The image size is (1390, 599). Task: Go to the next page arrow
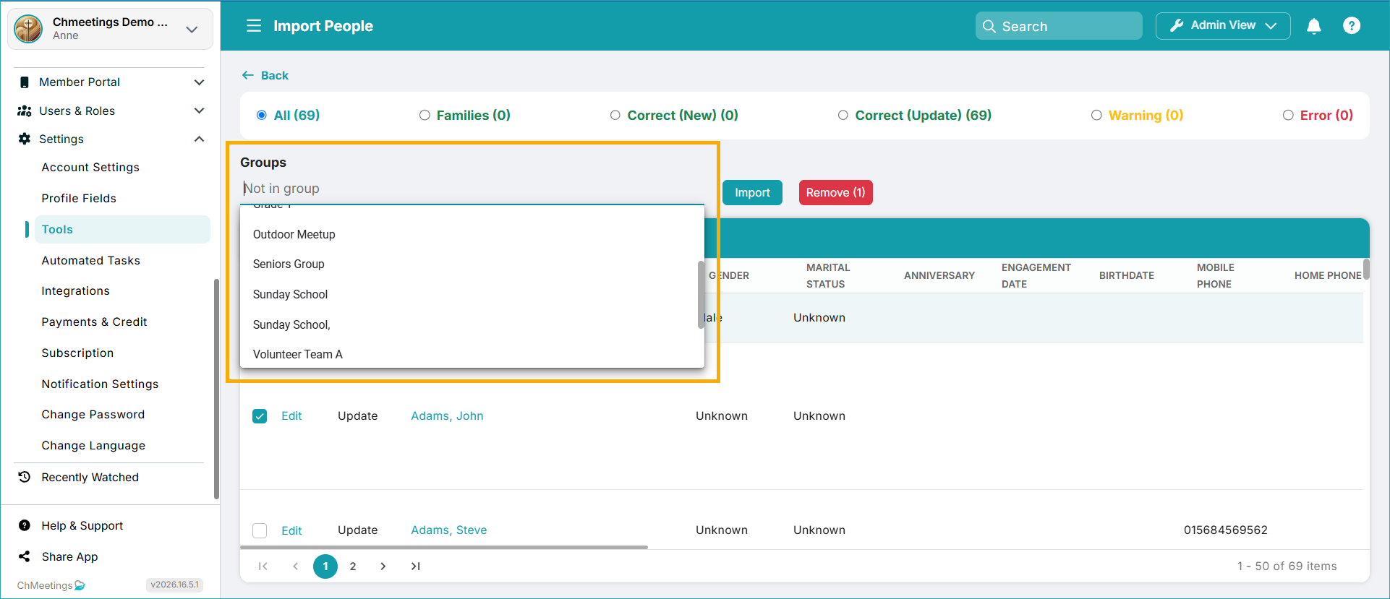383,566
